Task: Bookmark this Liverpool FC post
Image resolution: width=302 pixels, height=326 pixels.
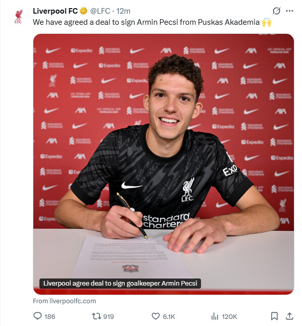Action: pos(274,316)
